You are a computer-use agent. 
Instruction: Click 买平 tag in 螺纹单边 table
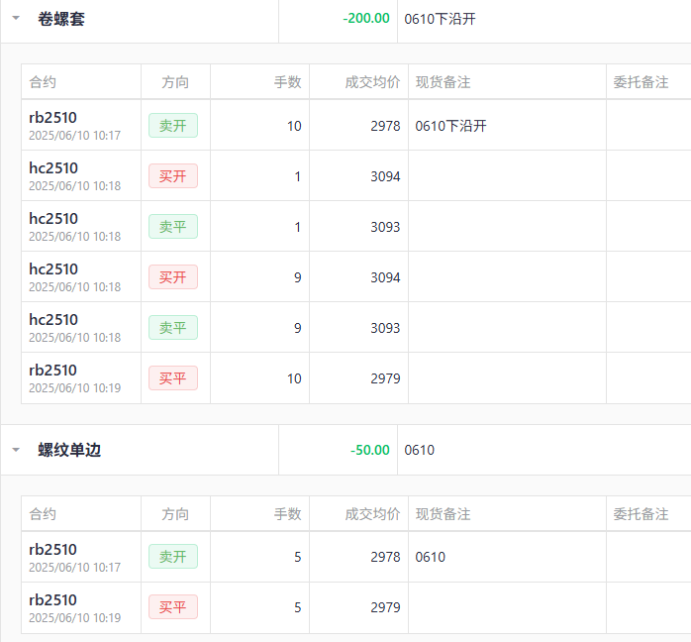click(x=173, y=607)
